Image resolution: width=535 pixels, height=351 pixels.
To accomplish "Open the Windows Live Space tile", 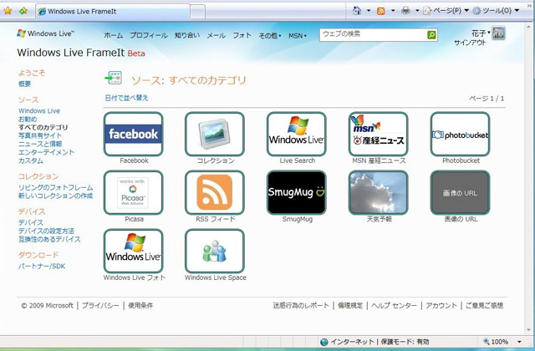I will 215,251.
